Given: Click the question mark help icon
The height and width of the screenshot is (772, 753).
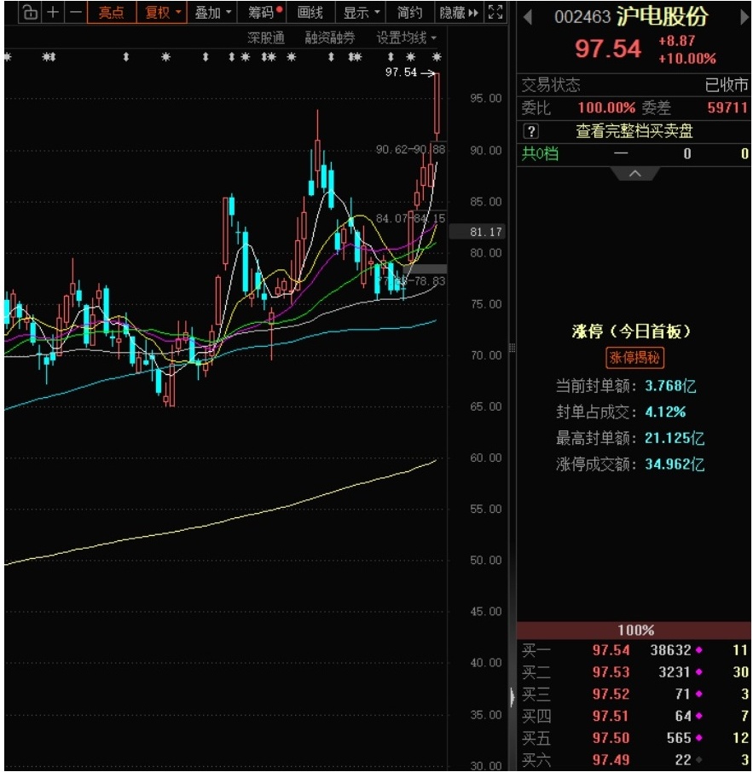Looking at the screenshot, I should (x=531, y=131).
